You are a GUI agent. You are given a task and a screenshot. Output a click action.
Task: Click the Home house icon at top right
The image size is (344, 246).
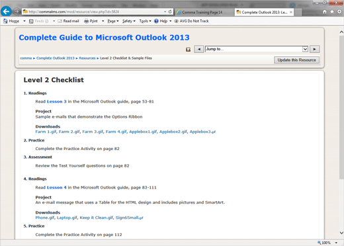(325, 12)
